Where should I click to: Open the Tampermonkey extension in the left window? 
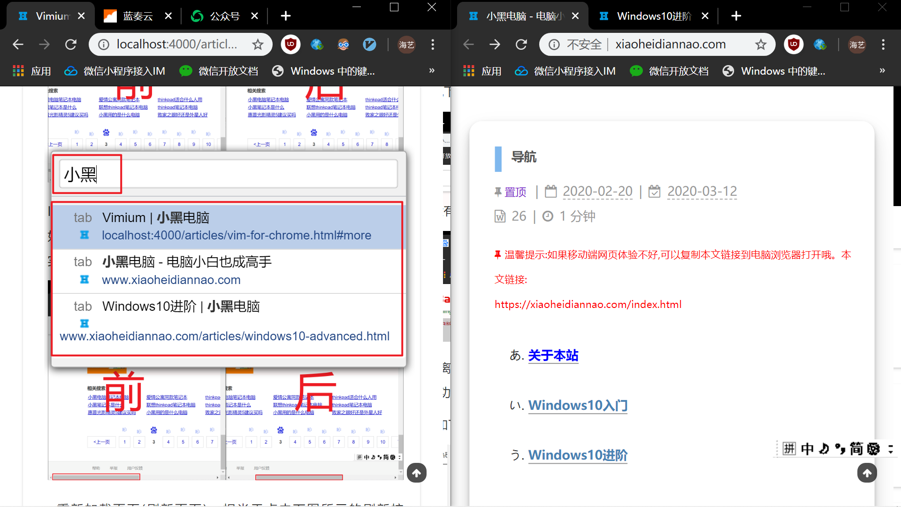343,44
